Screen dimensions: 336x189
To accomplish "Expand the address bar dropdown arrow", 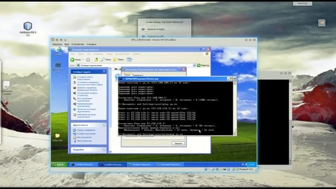I will point(194,65).
